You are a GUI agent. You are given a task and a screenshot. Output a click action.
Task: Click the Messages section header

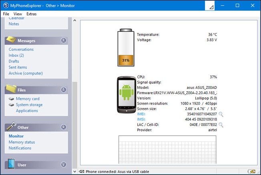36,40
